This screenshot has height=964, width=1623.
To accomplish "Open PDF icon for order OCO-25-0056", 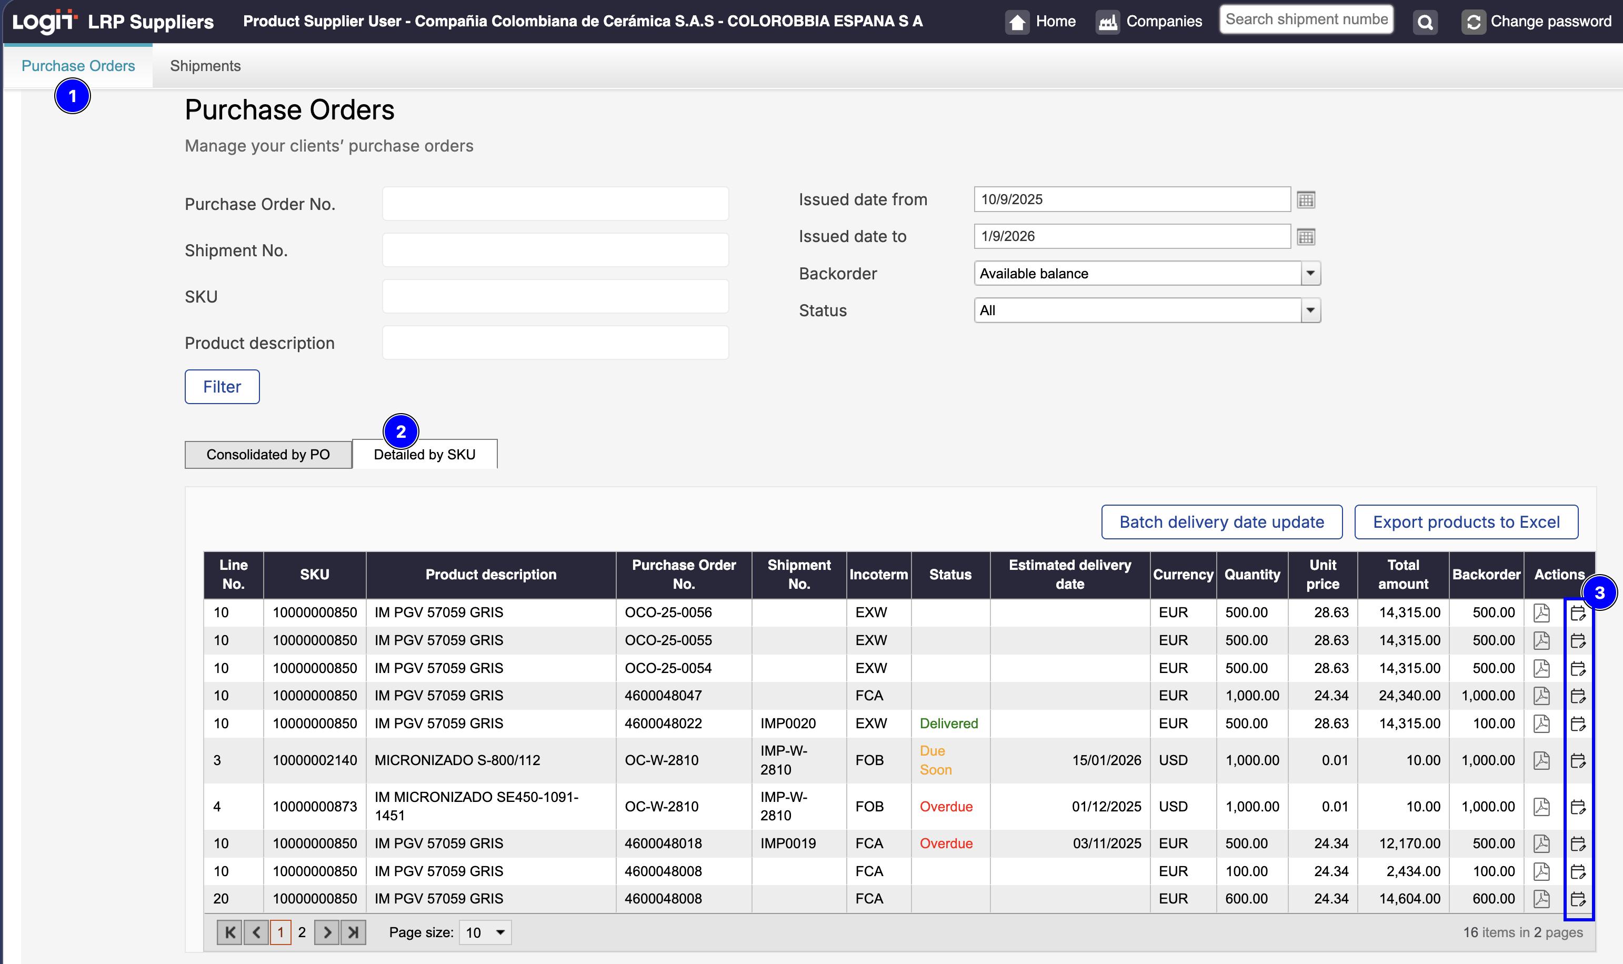I will (x=1541, y=612).
